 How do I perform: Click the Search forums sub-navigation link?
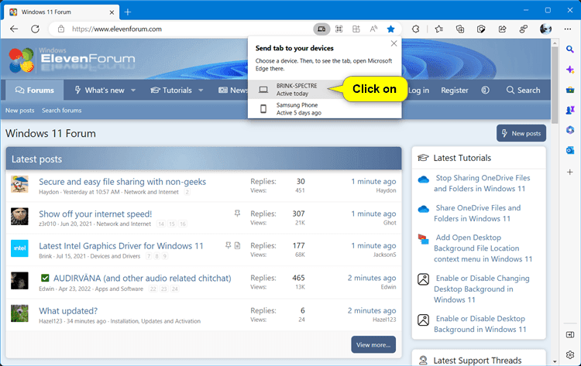[61, 111]
